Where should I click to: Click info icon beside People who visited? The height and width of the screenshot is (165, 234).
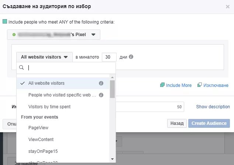[x=101, y=95]
